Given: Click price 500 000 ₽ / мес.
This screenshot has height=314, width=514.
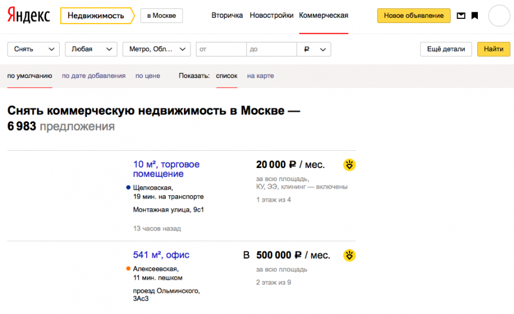Looking at the screenshot, I should 293,255.
